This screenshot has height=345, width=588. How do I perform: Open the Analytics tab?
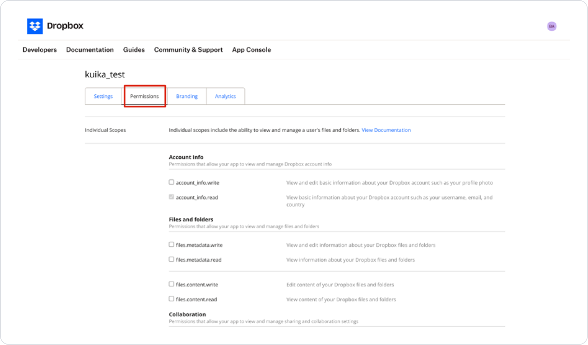click(225, 96)
